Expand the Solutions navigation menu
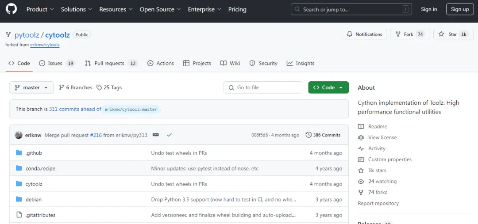This screenshot has width=478, height=224. (77, 9)
